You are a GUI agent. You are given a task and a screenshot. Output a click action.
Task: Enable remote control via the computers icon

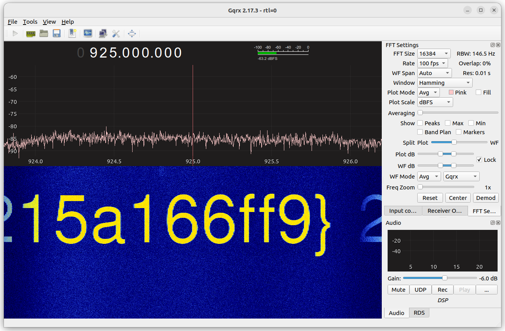click(x=103, y=33)
